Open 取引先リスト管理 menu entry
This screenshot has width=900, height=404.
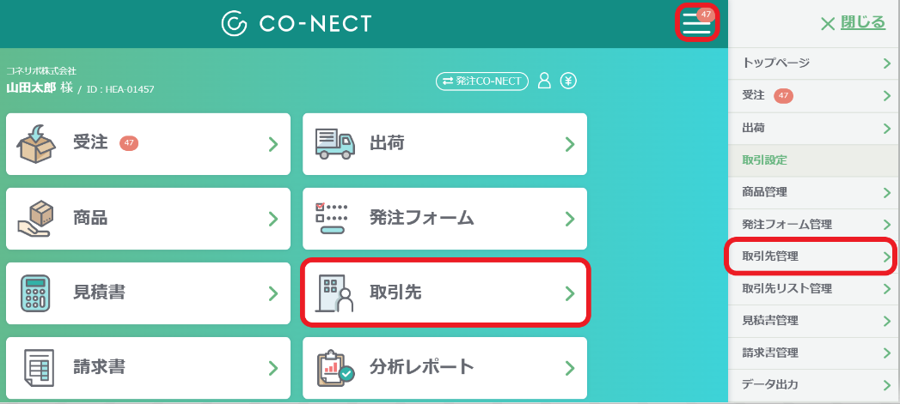pyautogui.click(x=814, y=288)
